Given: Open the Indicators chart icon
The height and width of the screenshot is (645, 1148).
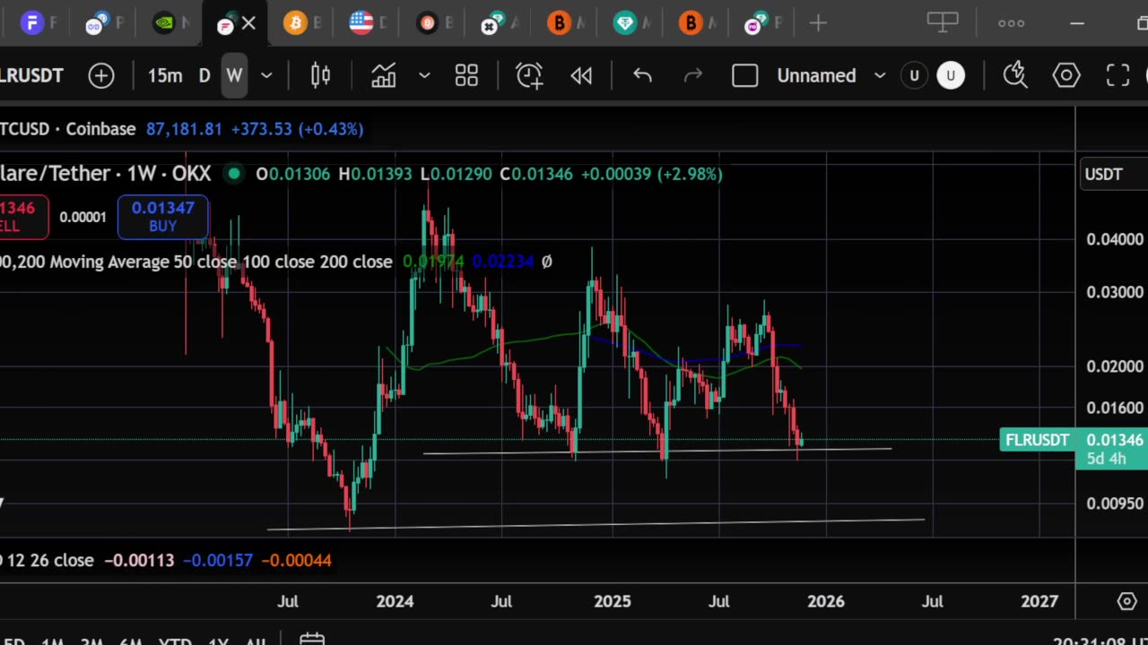Looking at the screenshot, I should coord(384,76).
